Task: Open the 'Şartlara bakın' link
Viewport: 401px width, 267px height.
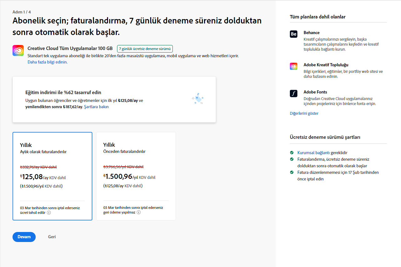Action: click(96, 107)
